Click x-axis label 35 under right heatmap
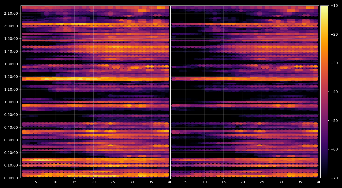This screenshot has width=342, height=188. point(300,182)
